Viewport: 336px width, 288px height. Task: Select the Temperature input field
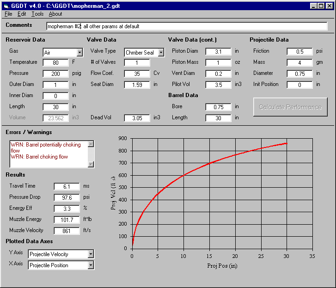[55, 62]
